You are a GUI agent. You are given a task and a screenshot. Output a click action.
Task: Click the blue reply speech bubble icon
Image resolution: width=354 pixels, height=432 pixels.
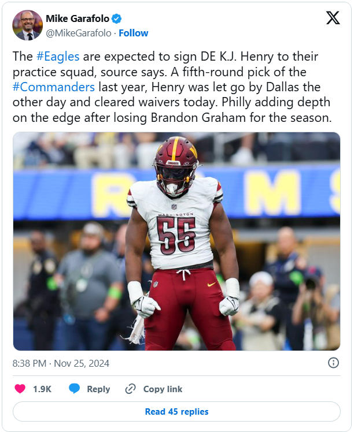[74, 389]
